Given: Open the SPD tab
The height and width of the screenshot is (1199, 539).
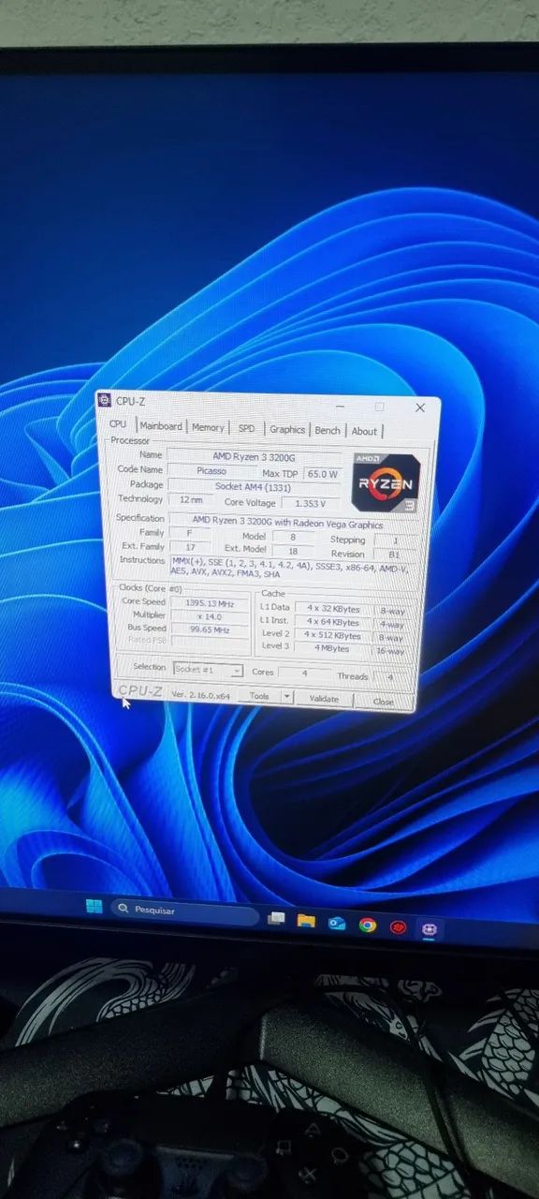Looking at the screenshot, I should pos(246,428).
